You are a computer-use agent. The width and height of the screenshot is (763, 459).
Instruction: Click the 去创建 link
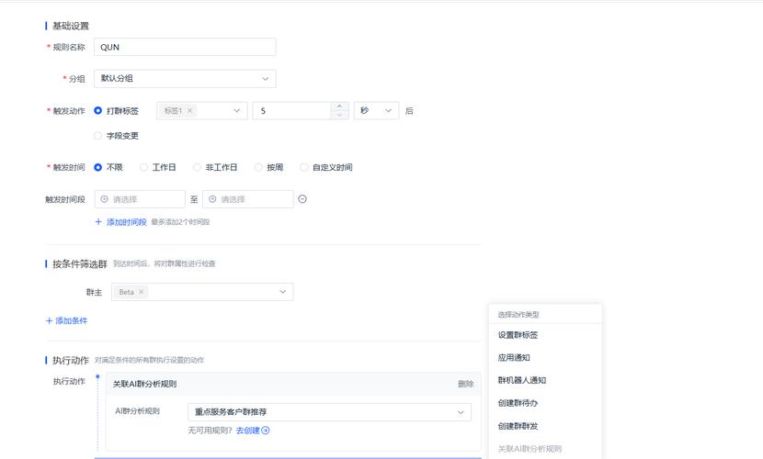[247, 431]
